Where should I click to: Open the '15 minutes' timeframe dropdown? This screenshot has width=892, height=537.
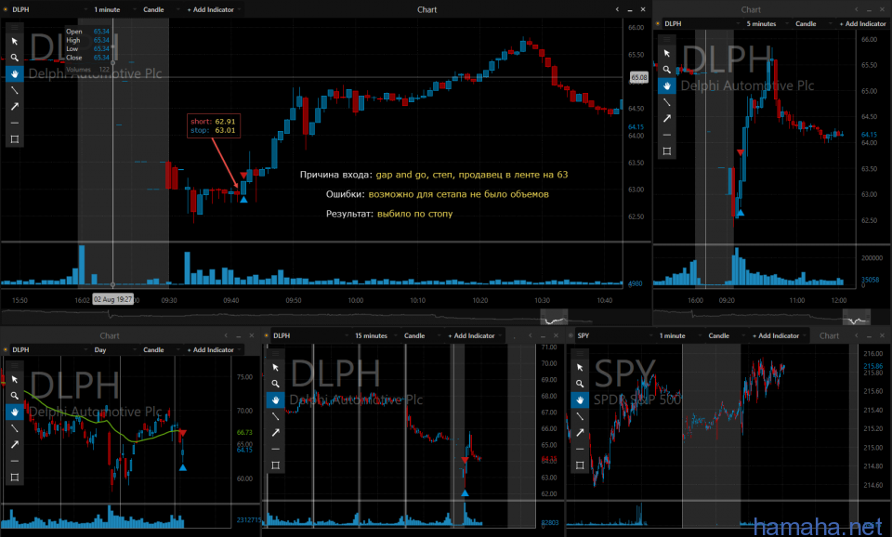pyautogui.click(x=371, y=335)
